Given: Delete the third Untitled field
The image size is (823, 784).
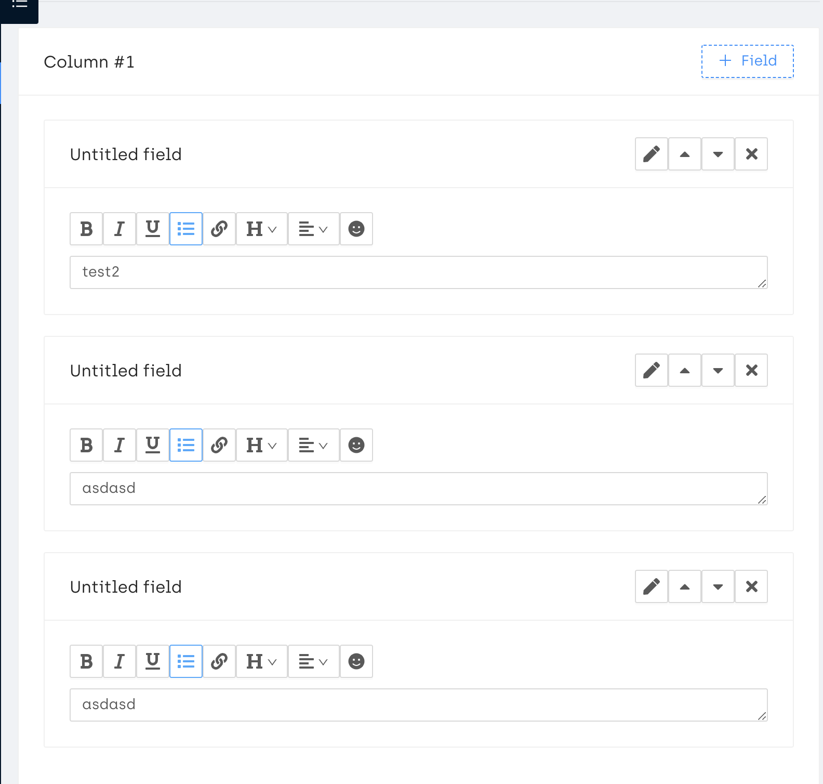Looking at the screenshot, I should 751,586.
